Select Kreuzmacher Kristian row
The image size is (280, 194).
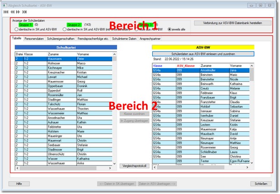click(x=64, y=72)
